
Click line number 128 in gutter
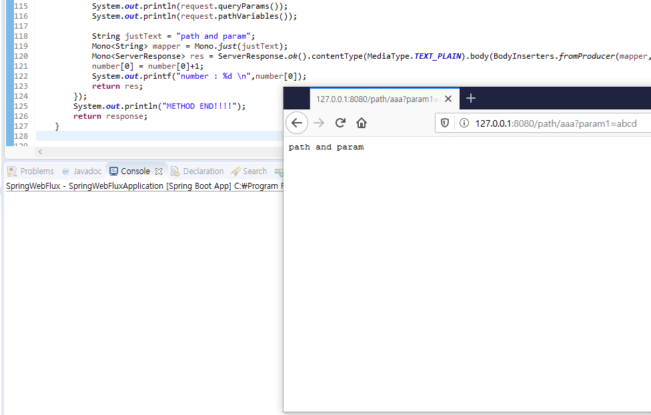(x=21, y=136)
